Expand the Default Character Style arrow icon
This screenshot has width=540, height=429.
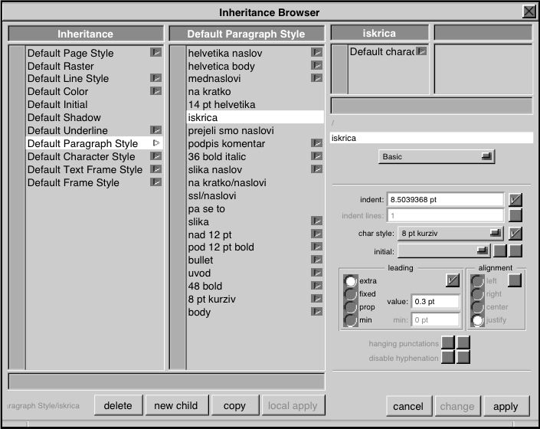pos(155,156)
